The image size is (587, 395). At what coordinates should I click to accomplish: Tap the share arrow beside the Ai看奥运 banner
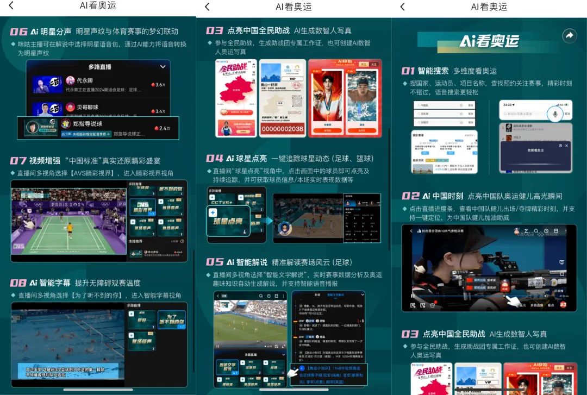[570, 35]
